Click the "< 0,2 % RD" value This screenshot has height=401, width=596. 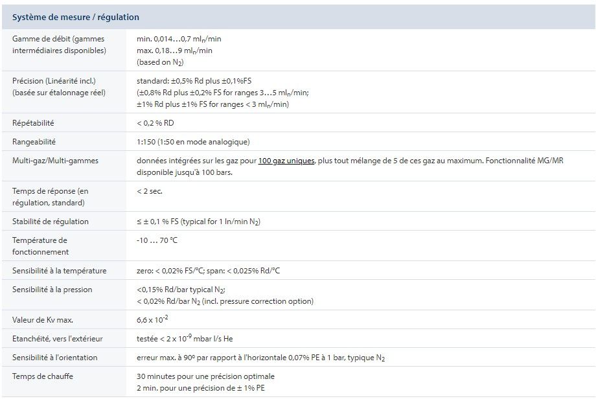tap(155, 123)
